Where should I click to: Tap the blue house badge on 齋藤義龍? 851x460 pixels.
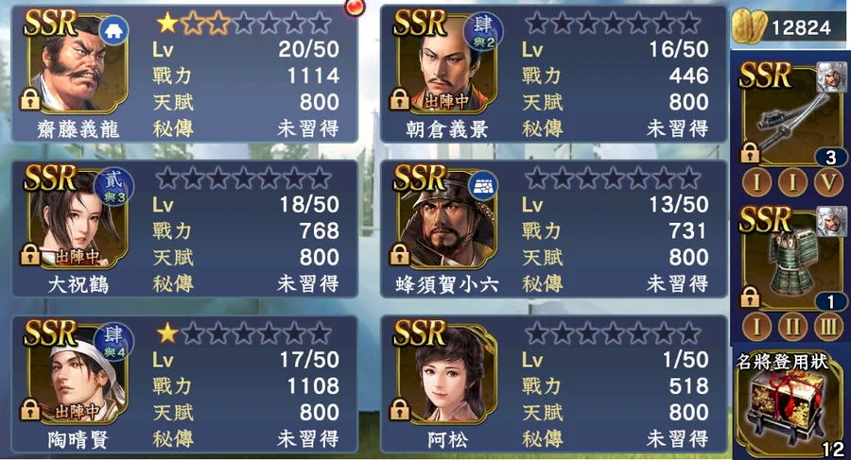click(x=113, y=30)
